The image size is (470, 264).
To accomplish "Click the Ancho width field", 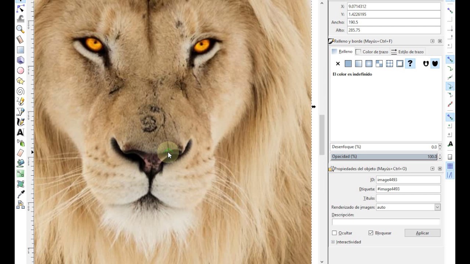I will [x=394, y=22].
